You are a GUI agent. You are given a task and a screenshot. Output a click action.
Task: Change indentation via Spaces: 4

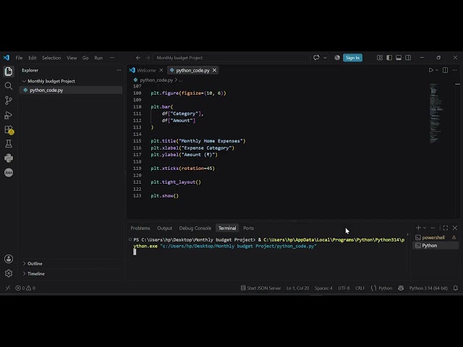pyautogui.click(x=323, y=288)
